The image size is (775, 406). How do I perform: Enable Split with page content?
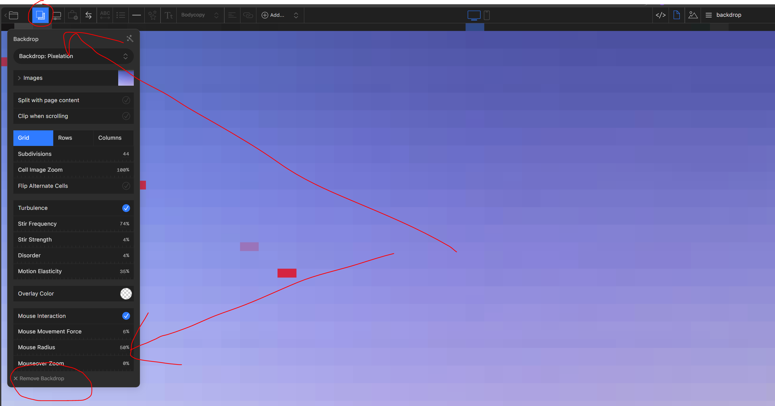click(126, 100)
